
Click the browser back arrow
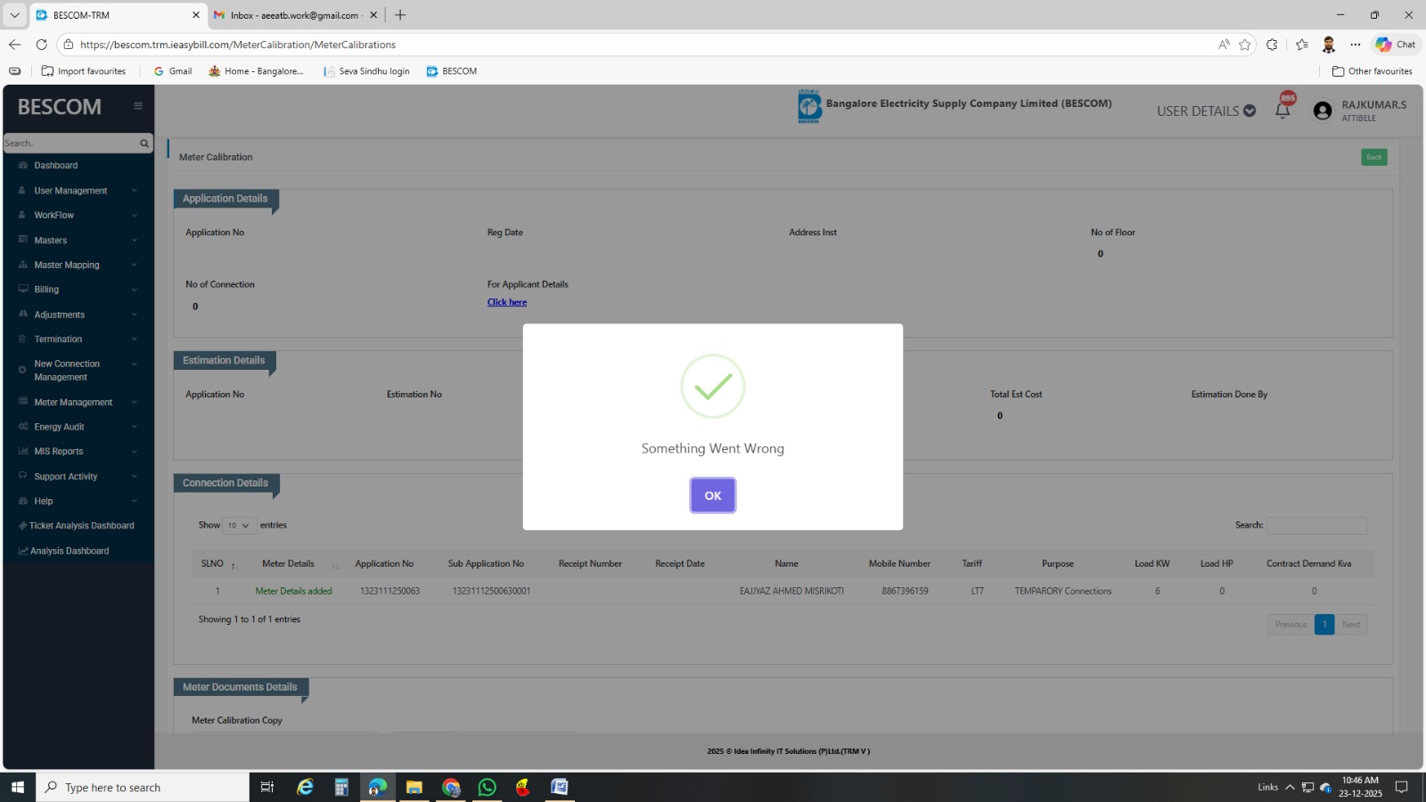[x=14, y=45]
